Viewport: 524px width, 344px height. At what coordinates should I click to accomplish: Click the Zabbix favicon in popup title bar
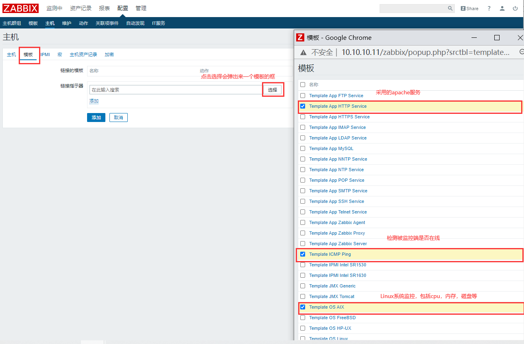(300, 37)
